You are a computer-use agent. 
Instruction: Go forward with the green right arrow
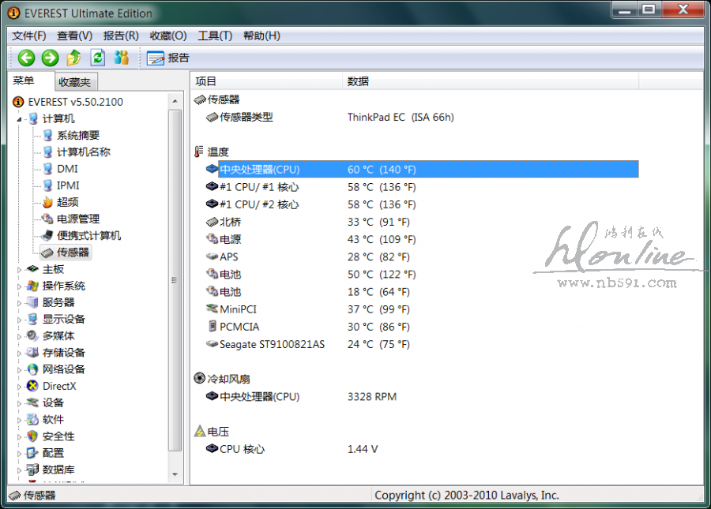coord(50,58)
